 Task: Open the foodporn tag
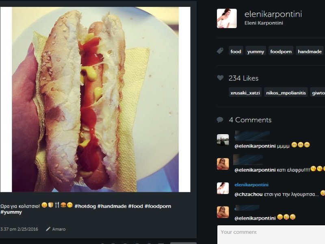click(x=281, y=52)
